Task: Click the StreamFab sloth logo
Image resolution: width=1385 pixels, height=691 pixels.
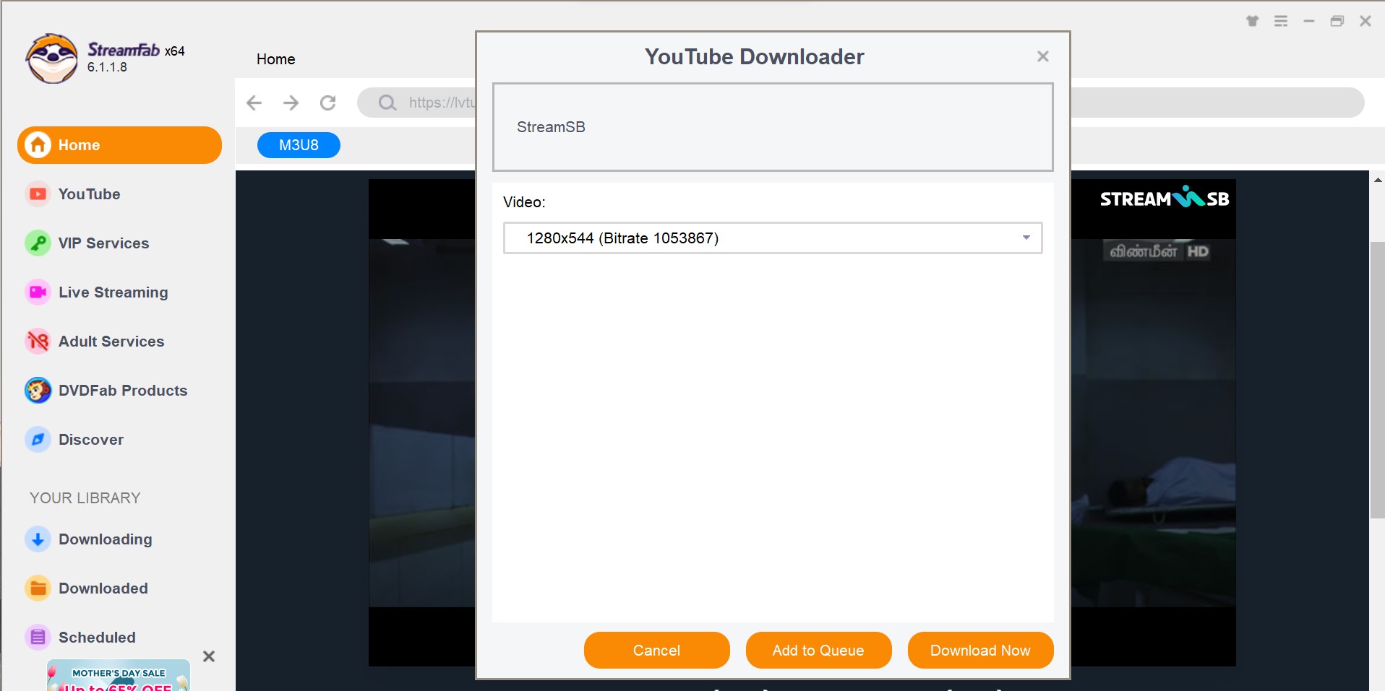Action: pyautogui.click(x=51, y=58)
